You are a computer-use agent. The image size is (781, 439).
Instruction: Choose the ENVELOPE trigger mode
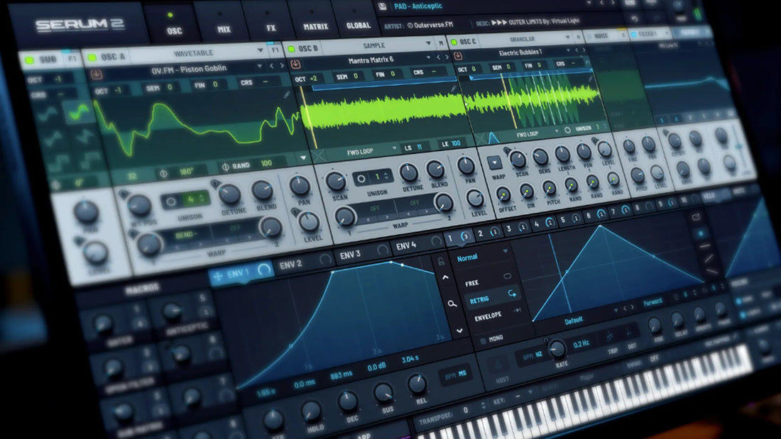point(497,314)
